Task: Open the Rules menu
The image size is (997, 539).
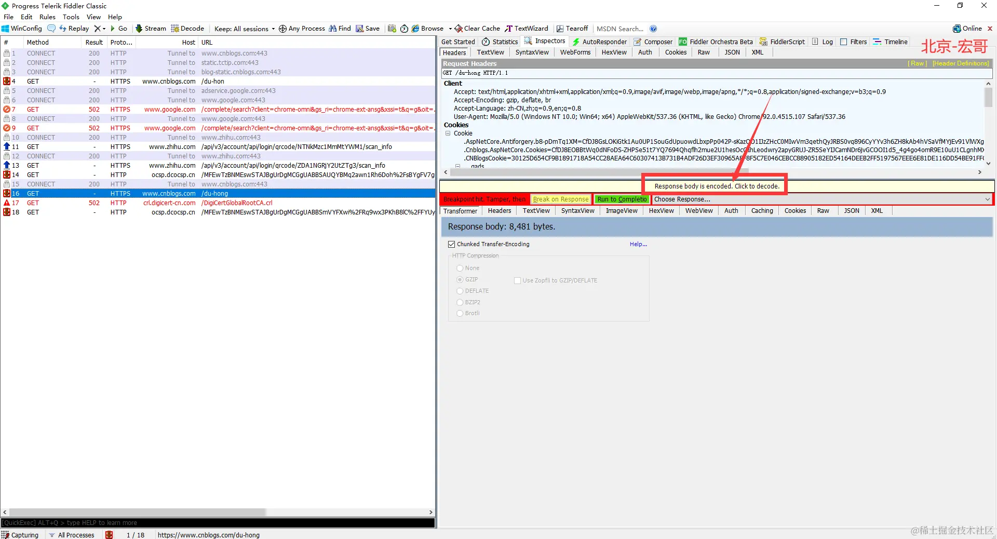Action: coord(47,17)
